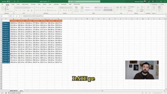Image resolution: width=167 pixels, height=94 pixels.
Task: Apply the Check Cell style
Action: 108,10
